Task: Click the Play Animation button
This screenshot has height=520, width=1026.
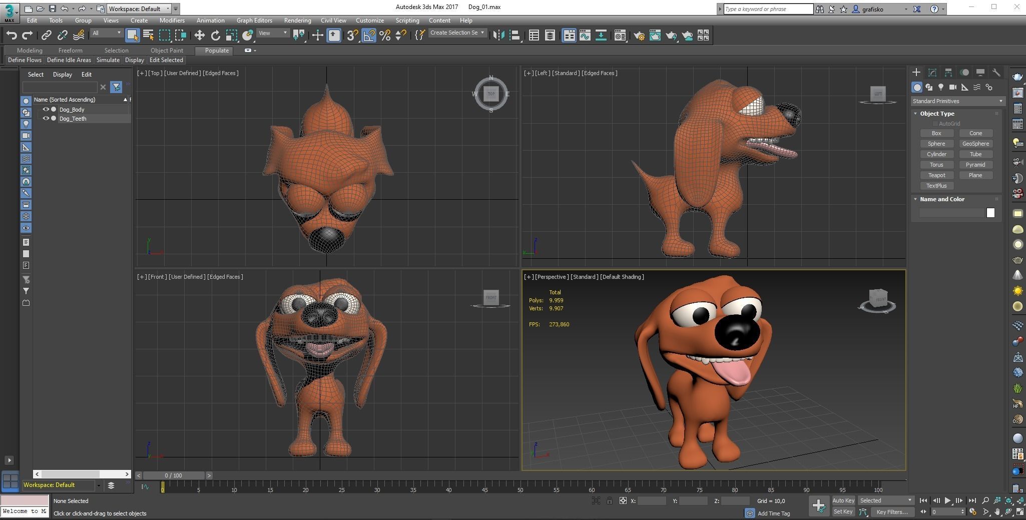Action: tap(947, 500)
